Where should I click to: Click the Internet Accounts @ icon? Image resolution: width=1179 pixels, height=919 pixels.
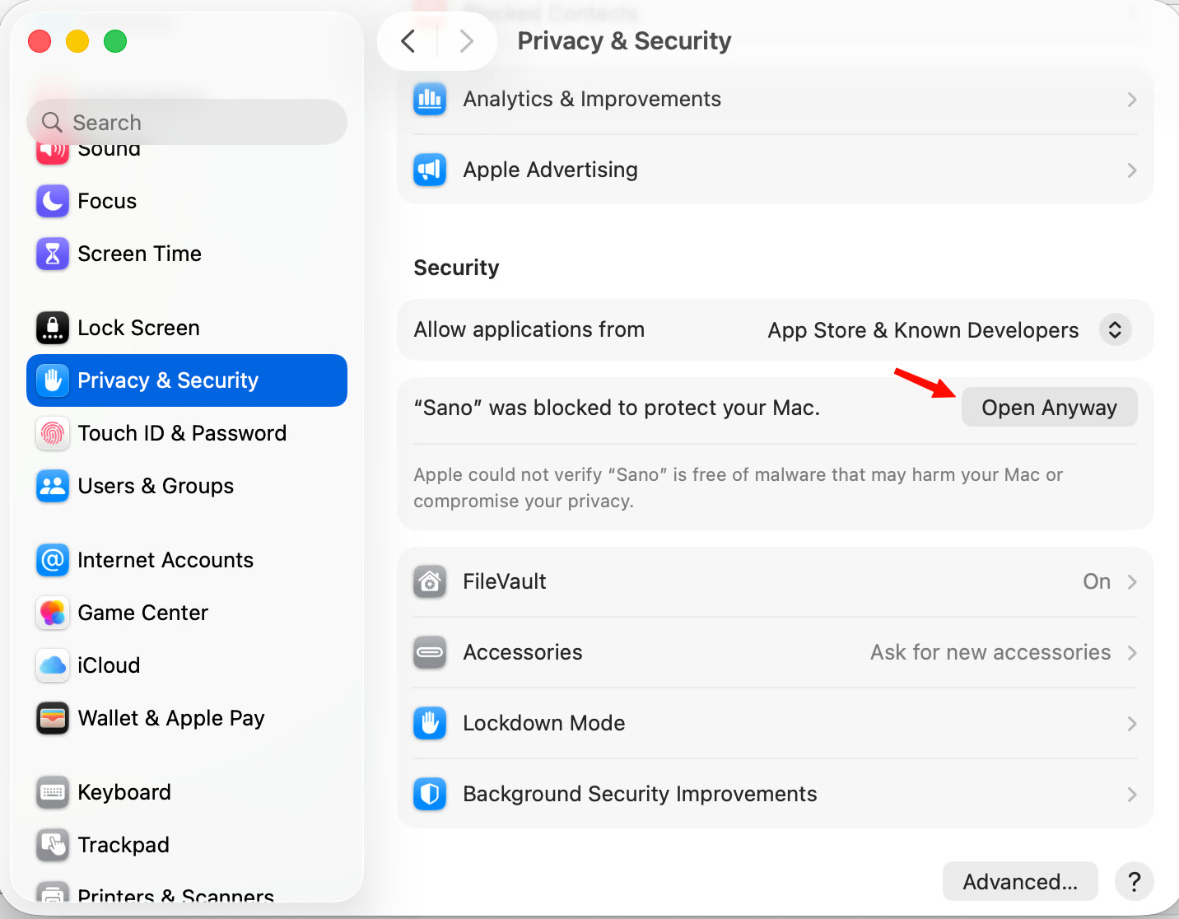(x=53, y=560)
